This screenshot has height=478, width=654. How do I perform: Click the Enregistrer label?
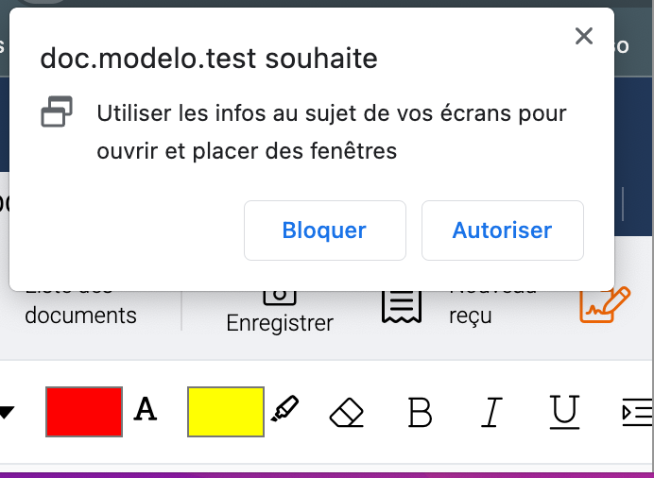tap(279, 323)
